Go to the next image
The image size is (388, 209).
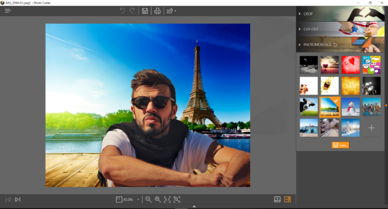click(x=18, y=199)
